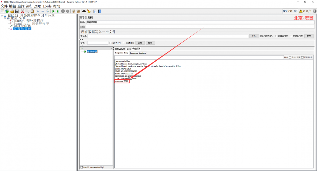
Task: Click the remote engines icon at far right
Action: coord(314,11)
